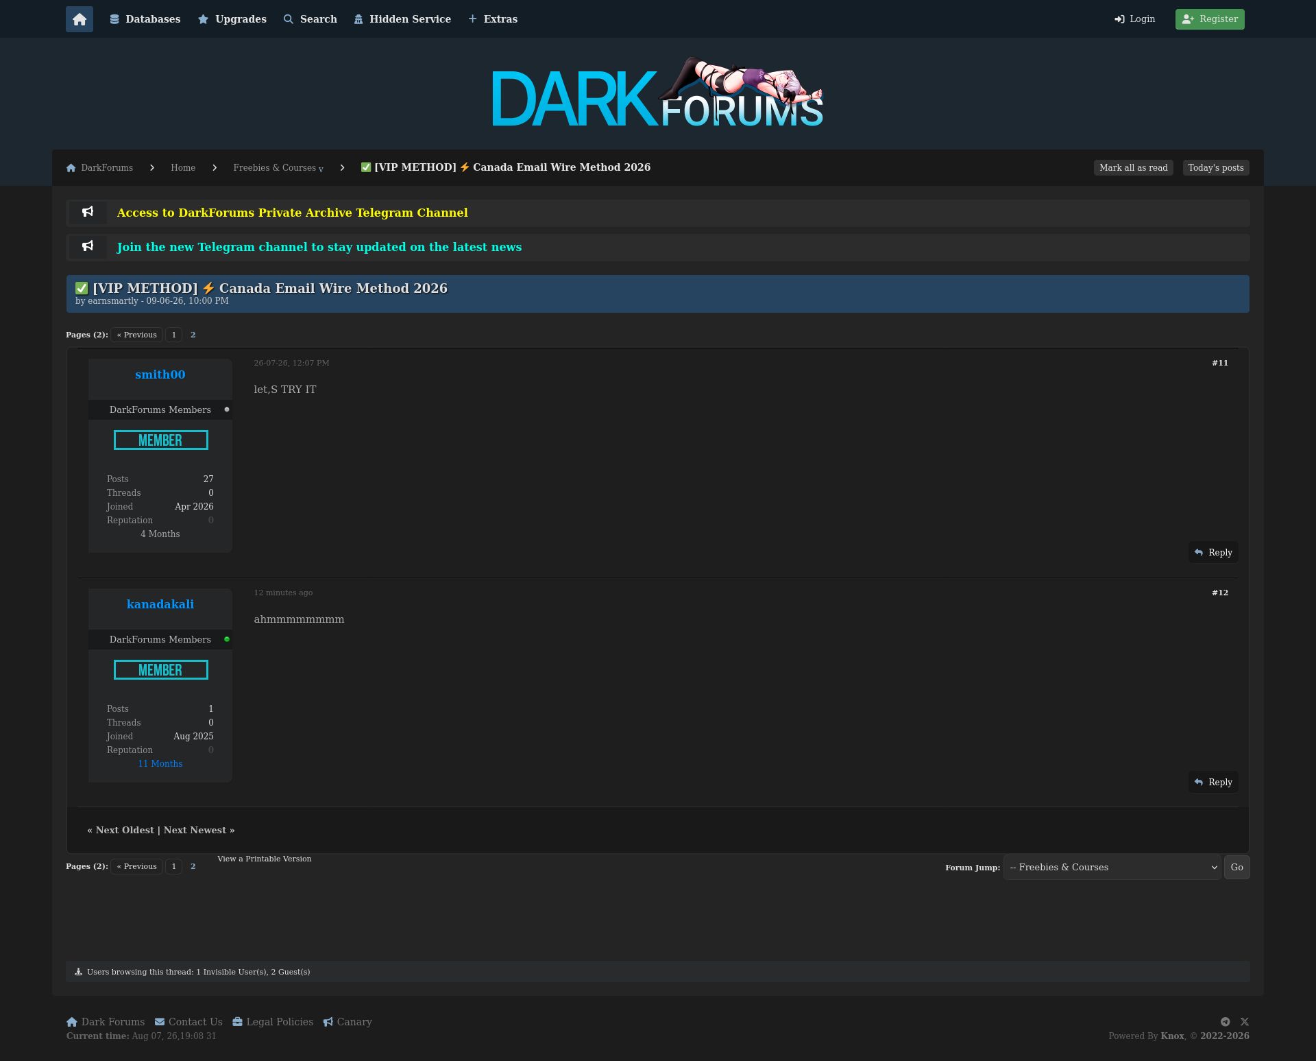This screenshot has height=1061, width=1316.
Task: Open the Canary footer link
Action: pos(348,1022)
